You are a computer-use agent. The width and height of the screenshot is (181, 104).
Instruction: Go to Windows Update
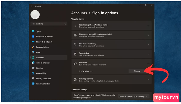coord(49,84)
